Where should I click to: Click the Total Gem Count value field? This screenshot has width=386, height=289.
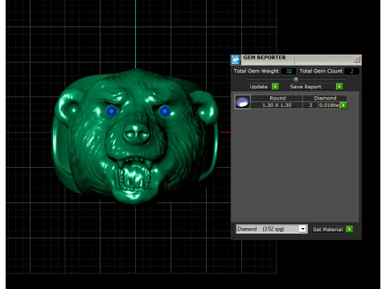click(351, 71)
